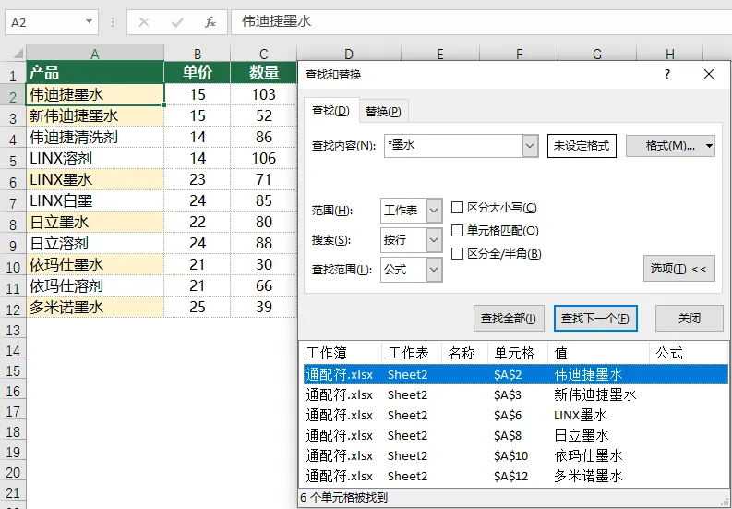Open the 格式 button dropdown arrow
This screenshot has width=732, height=509.
coord(709,146)
